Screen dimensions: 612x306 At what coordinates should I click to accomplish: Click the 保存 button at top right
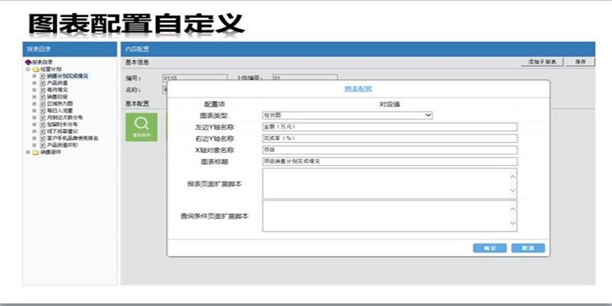pyautogui.click(x=580, y=61)
